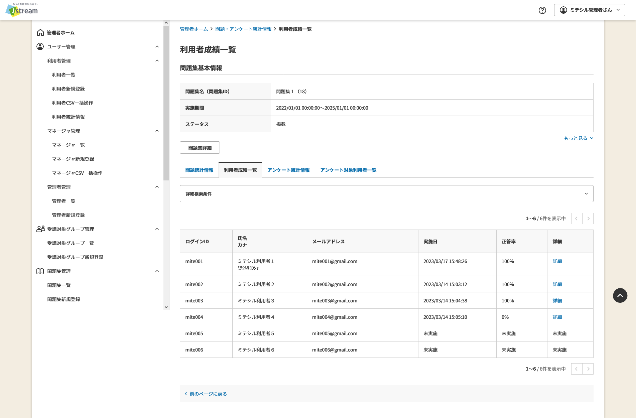Click the scroll-to-top round arrow button
Image resolution: width=636 pixels, height=418 pixels.
(620, 295)
